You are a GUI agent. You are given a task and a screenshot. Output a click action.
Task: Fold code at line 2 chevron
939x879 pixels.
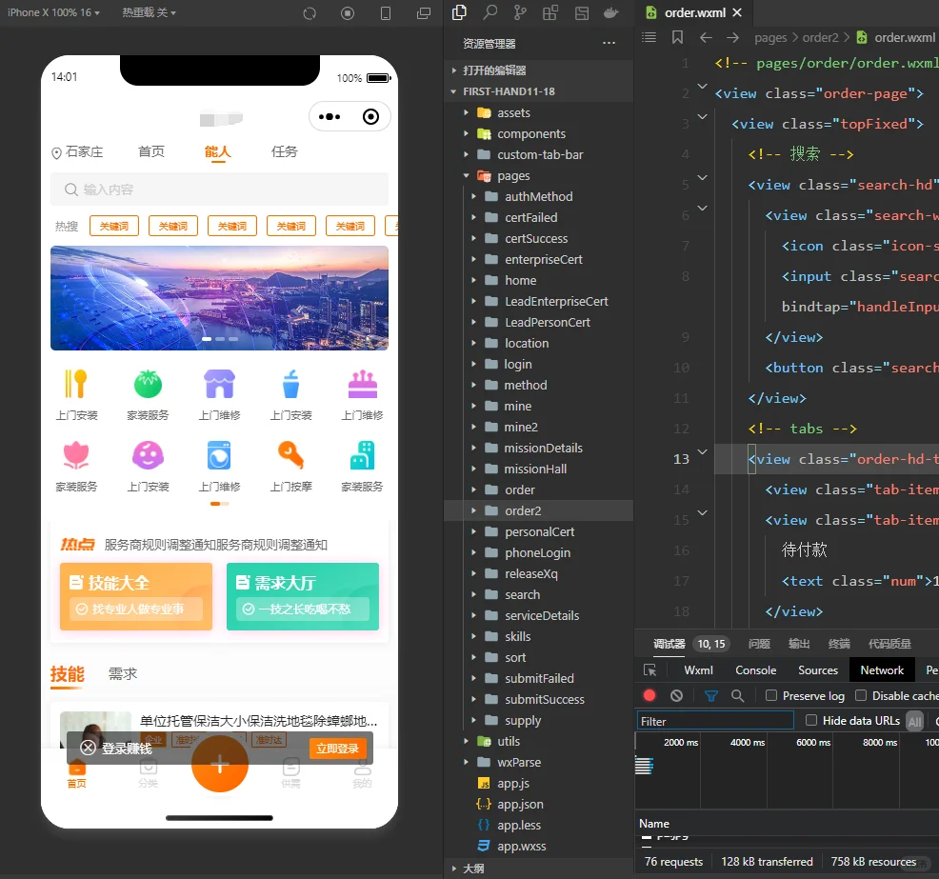point(703,87)
